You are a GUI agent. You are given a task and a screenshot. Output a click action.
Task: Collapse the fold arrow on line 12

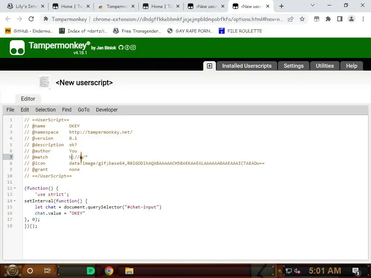14,188
